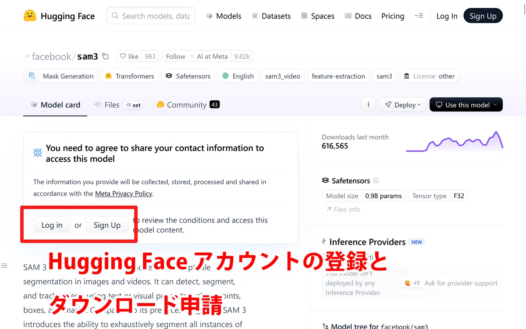Like the sam3 model
The width and height of the screenshot is (526, 329).
[129, 56]
